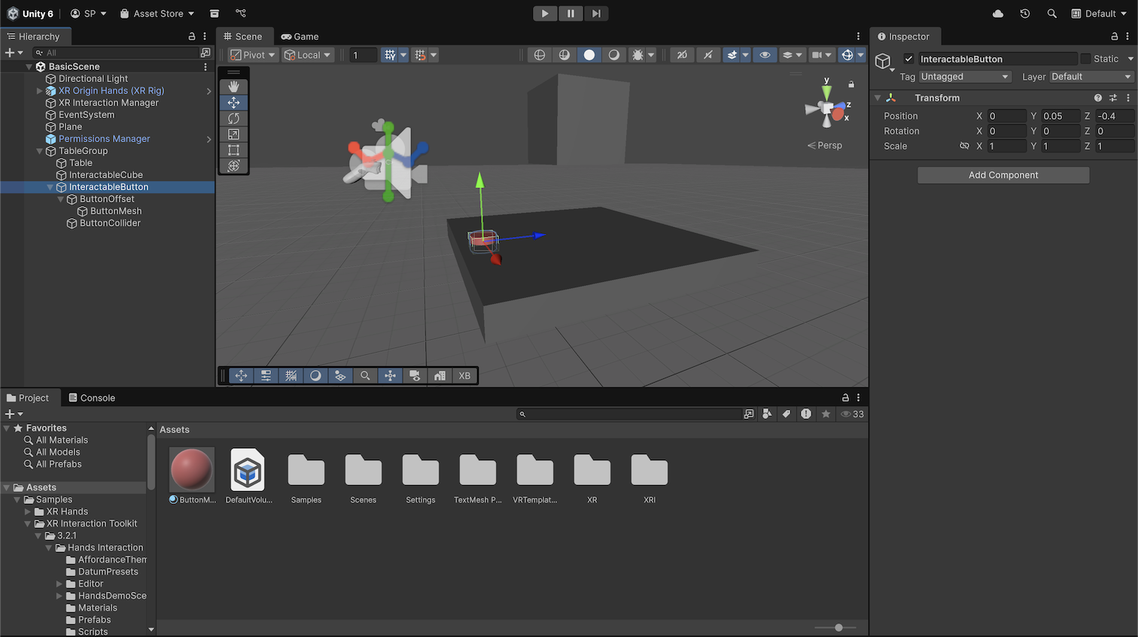
Task: Click the cloud services icon
Action: tap(998, 14)
